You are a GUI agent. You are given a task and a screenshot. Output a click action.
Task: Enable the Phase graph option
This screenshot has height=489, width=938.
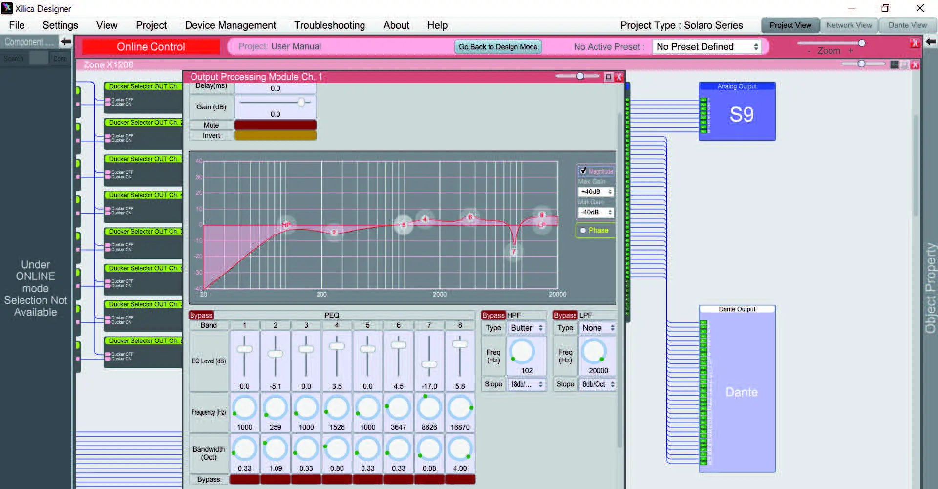coord(583,230)
